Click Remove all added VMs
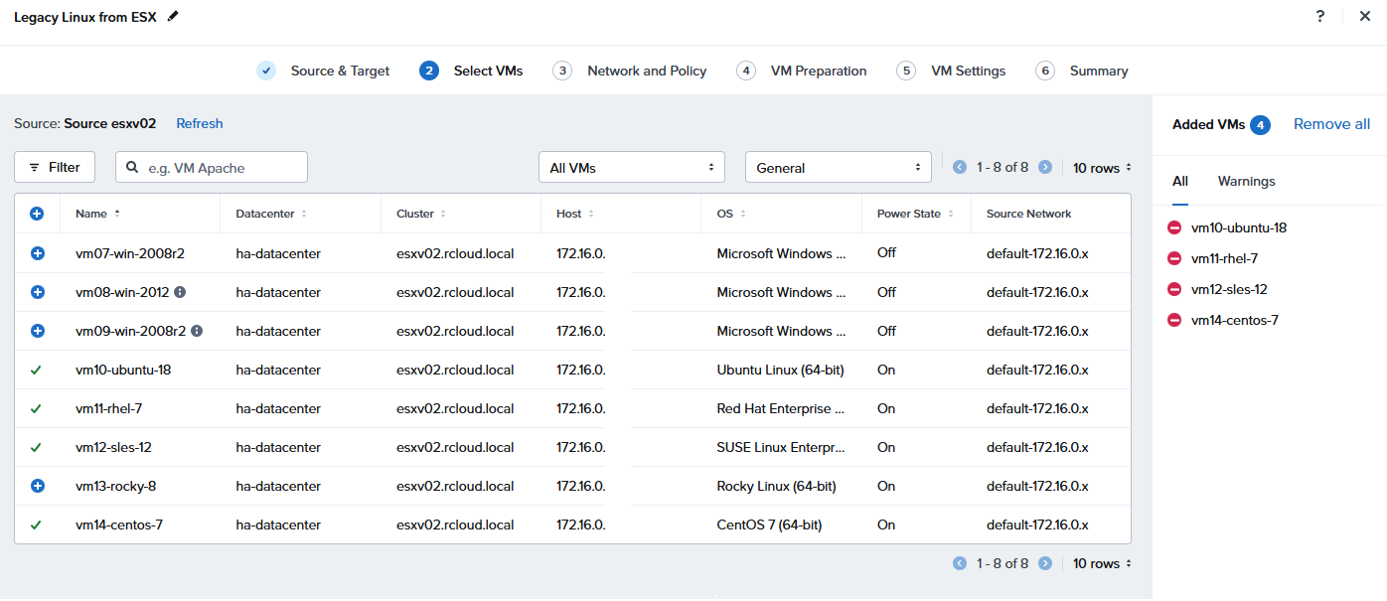This screenshot has width=1387, height=601. tap(1331, 124)
